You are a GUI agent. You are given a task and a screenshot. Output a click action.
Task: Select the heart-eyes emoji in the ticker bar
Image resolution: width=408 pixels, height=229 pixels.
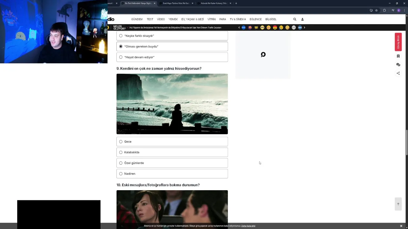[x=275, y=27]
